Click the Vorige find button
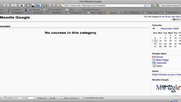This screenshot has width=181, height=102. (53, 98)
